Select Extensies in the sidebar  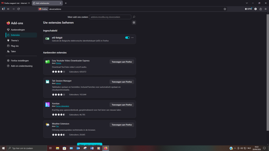point(21,35)
